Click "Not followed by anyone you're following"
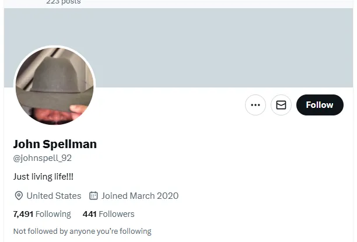The image size is (357, 242). [82, 231]
